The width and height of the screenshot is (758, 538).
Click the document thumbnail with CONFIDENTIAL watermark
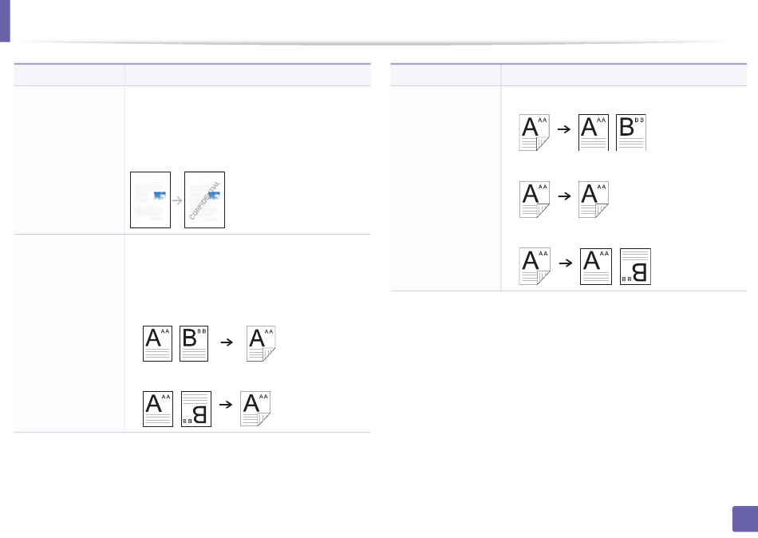[204, 200]
